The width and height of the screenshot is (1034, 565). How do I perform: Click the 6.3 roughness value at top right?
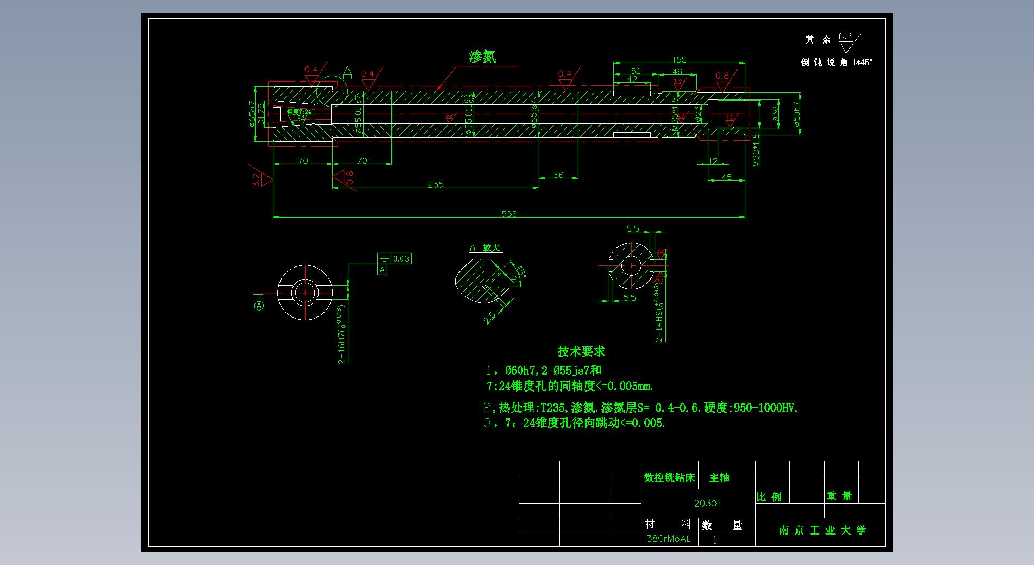pos(845,36)
